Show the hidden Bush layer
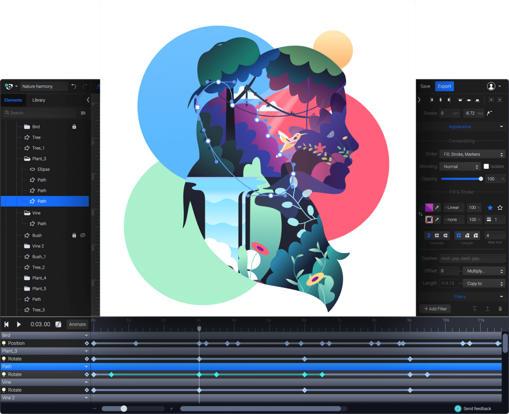Screen dimensions: 509x414 click(83, 236)
